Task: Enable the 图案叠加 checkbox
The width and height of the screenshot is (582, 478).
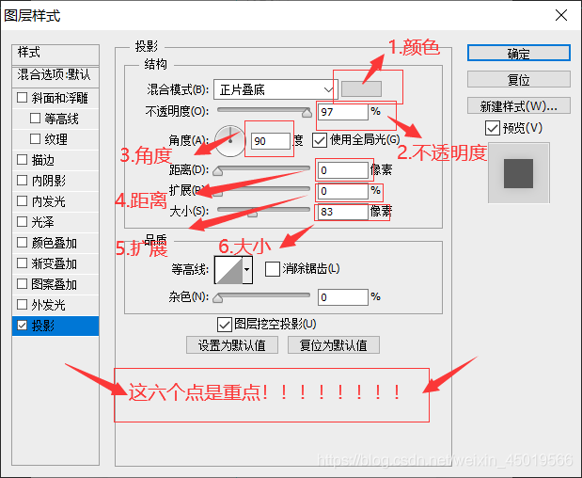Action: point(23,284)
